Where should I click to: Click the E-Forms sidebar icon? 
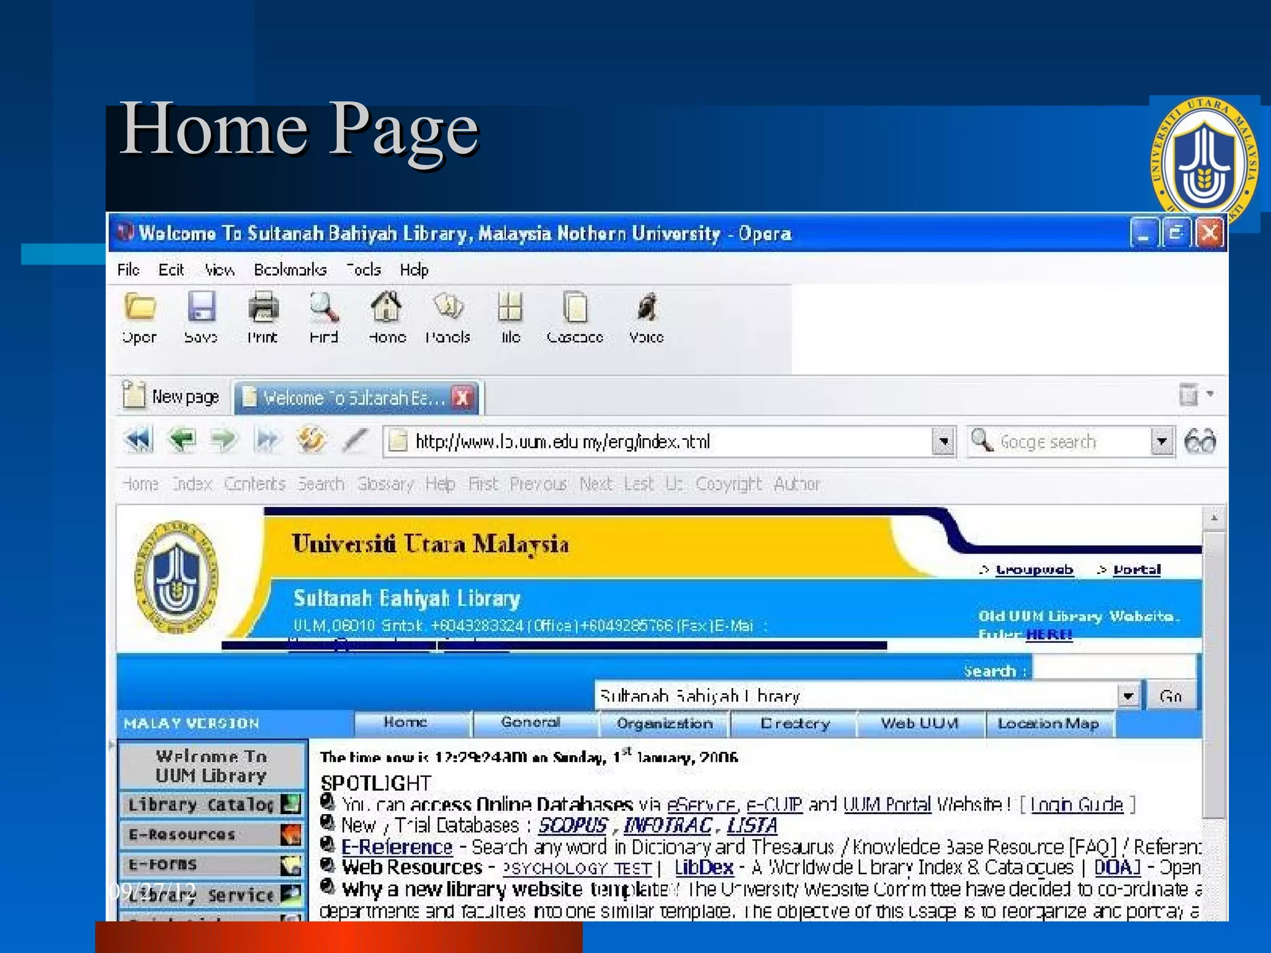coord(290,864)
